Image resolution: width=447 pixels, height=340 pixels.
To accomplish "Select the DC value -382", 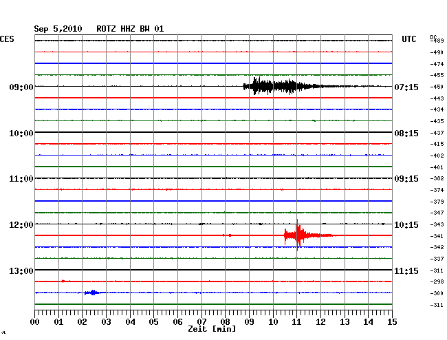I will (437, 178).
